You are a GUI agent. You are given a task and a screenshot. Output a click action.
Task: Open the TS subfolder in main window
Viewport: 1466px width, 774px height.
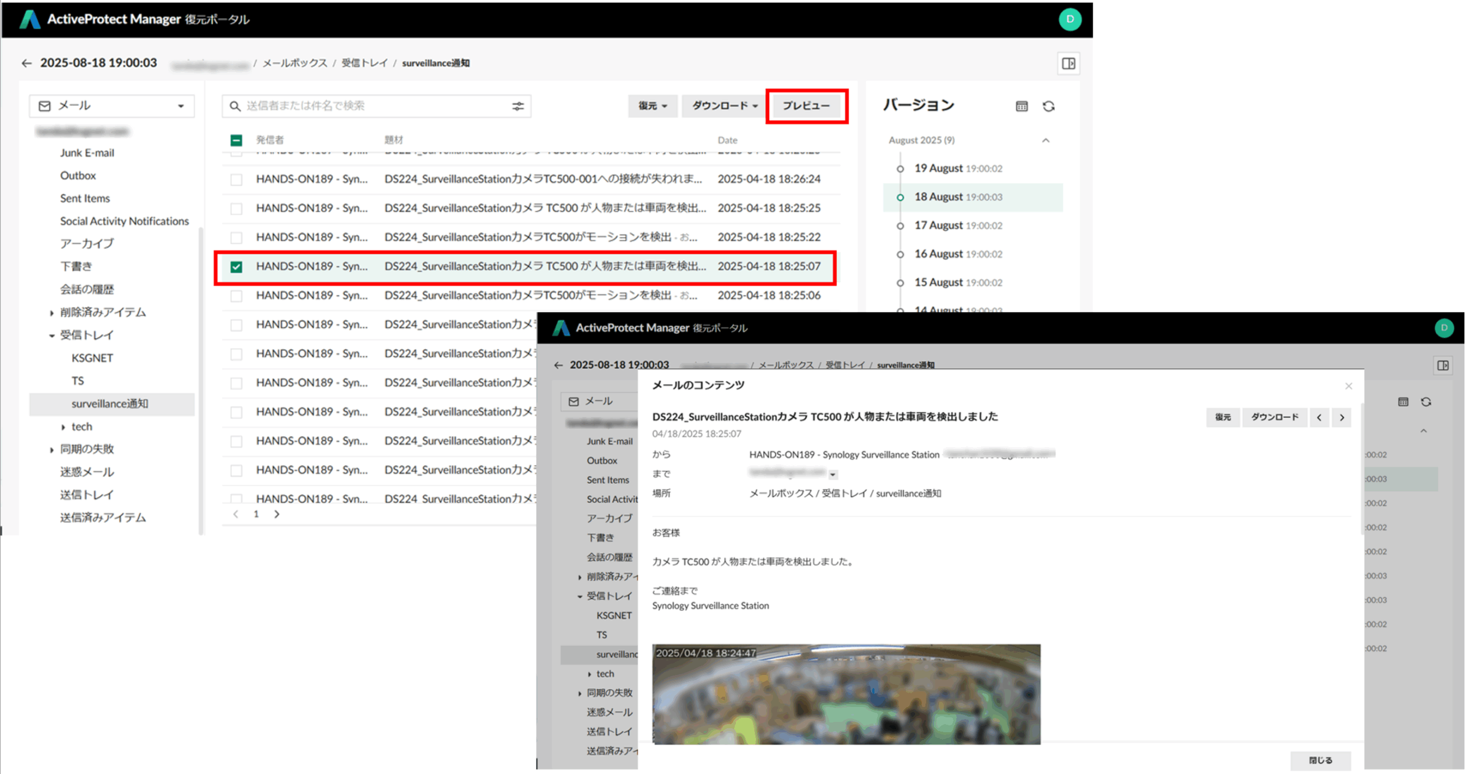(x=77, y=381)
